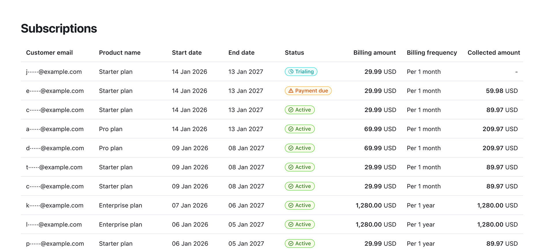This screenshot has height=251, width=544.
Task: Open customer d······@example.com
Action: 55,148
